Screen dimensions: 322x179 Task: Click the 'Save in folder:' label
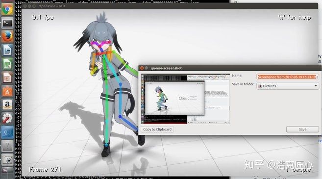[x=243, y=84]
